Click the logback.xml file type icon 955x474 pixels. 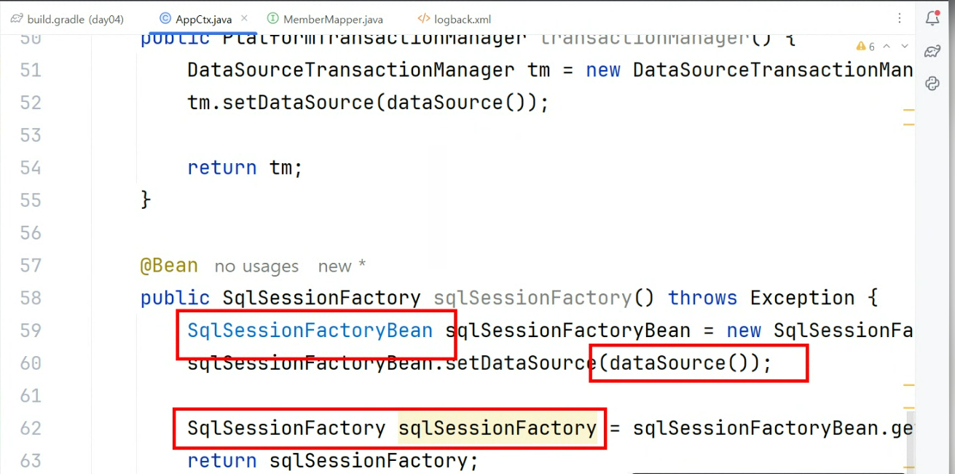pyautogui.click(x=423, y=19)
